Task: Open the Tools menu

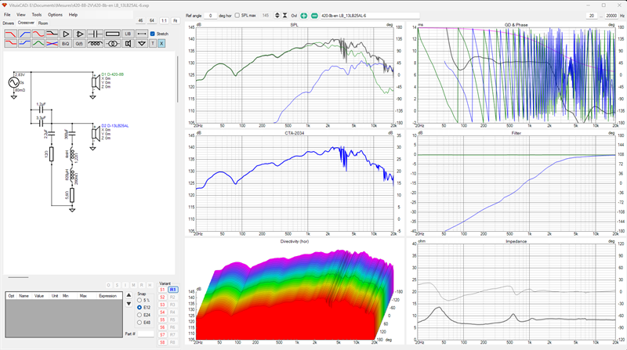Action: 36,15
